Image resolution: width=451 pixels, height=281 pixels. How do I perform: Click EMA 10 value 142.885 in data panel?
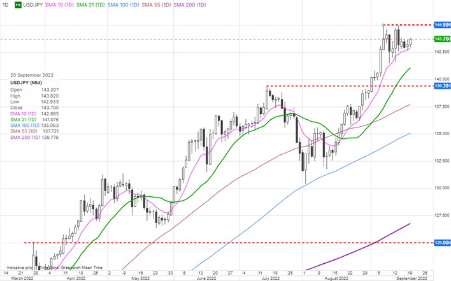pos(50,113)
